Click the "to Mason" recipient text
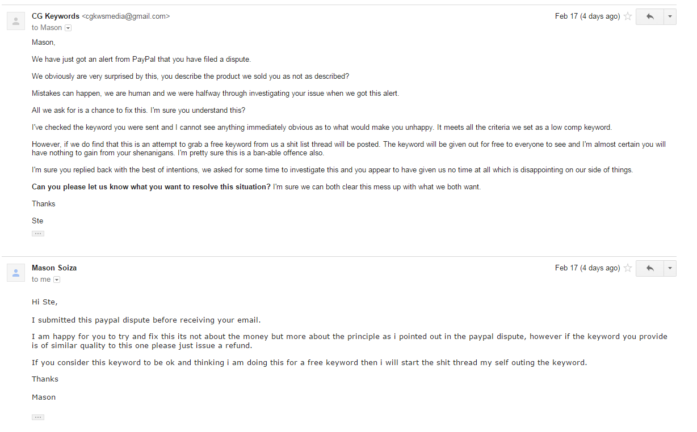The image size is (697, 432). pyautogui.click(x=47, y=28)
